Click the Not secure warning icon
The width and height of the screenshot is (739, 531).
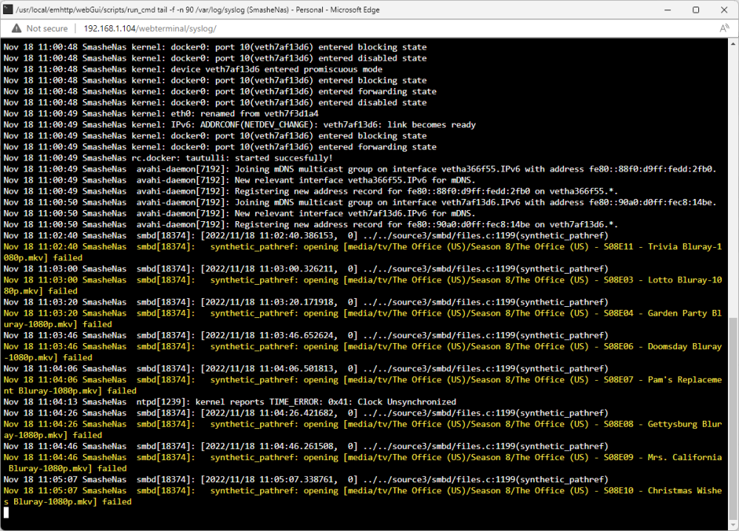(x=16, y=28)
